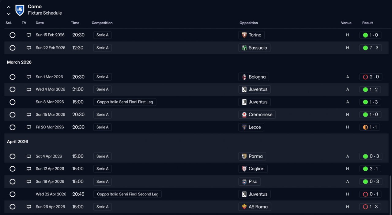The height and width of the screenshot is (215, 392).
Task: Go to previous club with up chevron
Action: pos(9,7)
